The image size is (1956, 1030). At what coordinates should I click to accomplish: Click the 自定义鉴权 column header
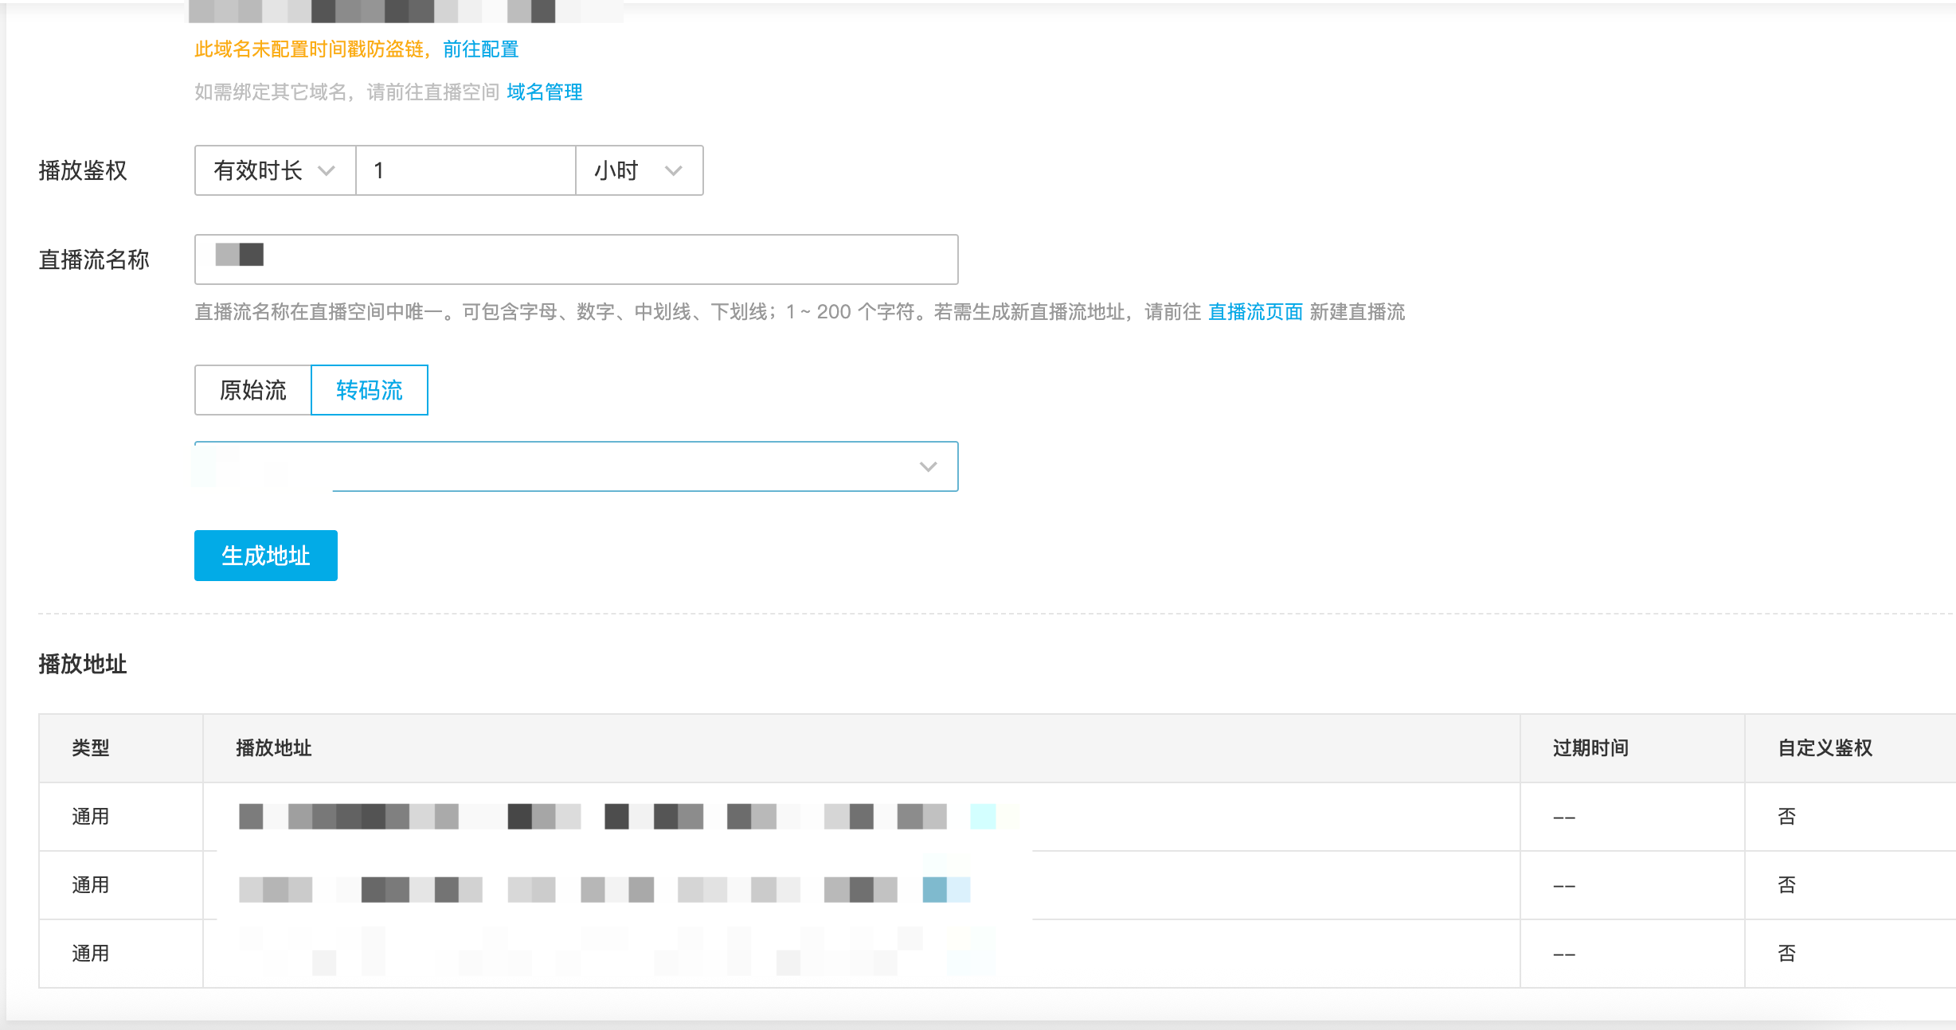tap(1825, 748)
